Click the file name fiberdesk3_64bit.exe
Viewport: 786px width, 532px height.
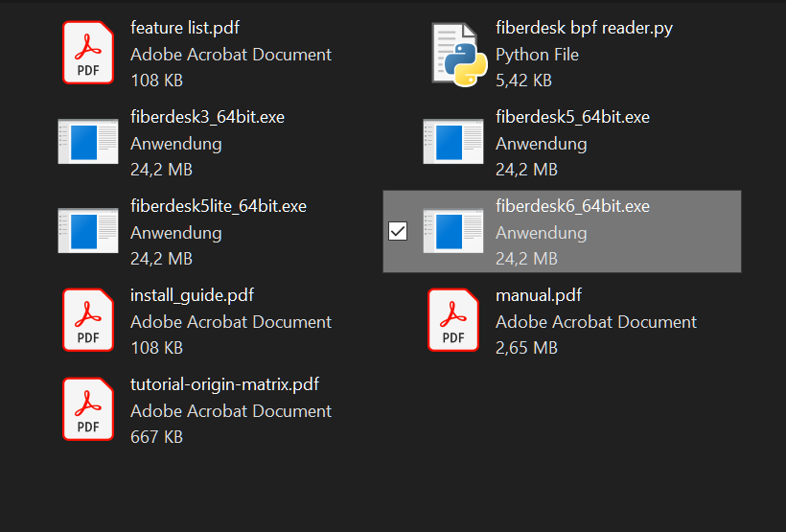pos(208,117)
